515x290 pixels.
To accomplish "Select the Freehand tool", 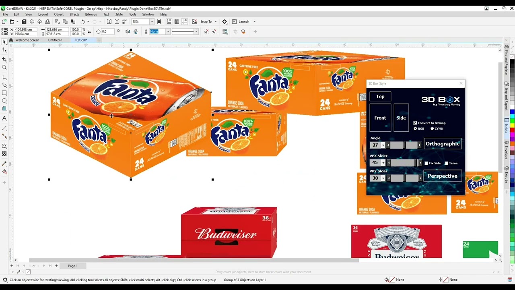I will tap(4, 77).
